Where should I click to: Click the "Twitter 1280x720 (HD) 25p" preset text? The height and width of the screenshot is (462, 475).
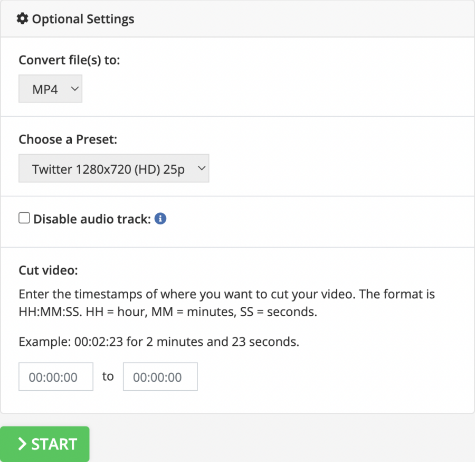click(x=108, y=169)
